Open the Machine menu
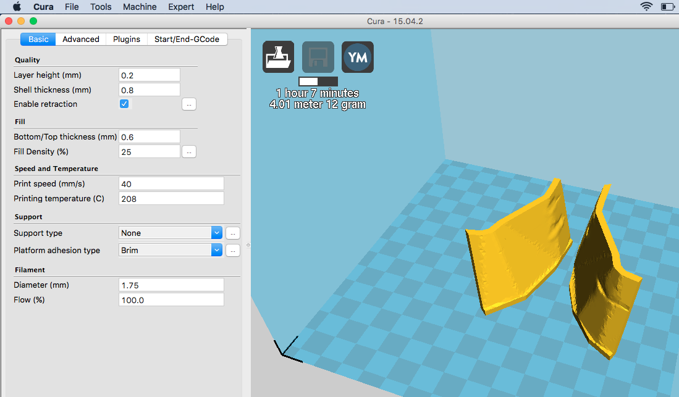This screenshot has width=679, height=397. click(140, 7)
